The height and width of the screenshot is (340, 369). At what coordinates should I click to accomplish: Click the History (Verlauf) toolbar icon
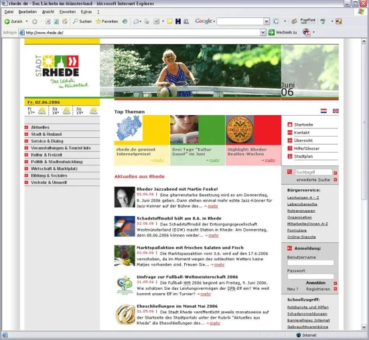coord(125,21)
